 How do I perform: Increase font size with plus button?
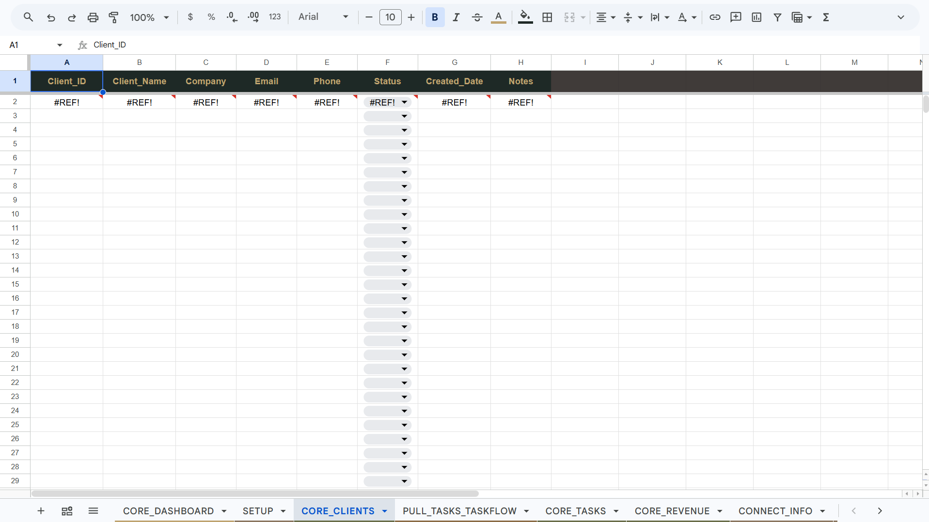(x=411, y=17)
